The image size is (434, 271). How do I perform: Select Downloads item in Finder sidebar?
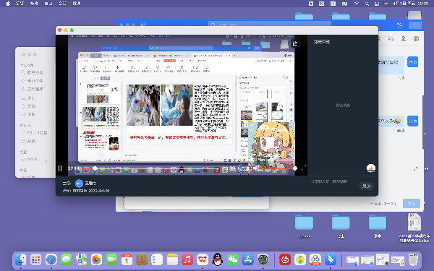[28, 114]
